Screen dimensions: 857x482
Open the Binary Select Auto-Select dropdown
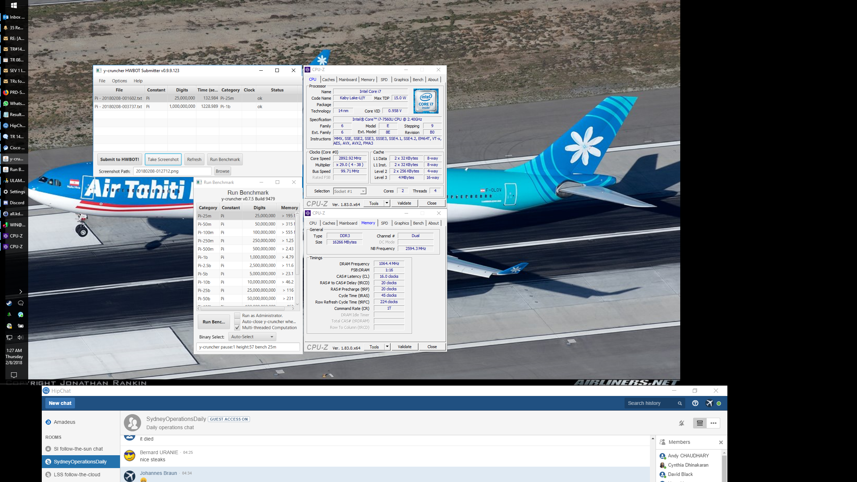tap(252, 337)
